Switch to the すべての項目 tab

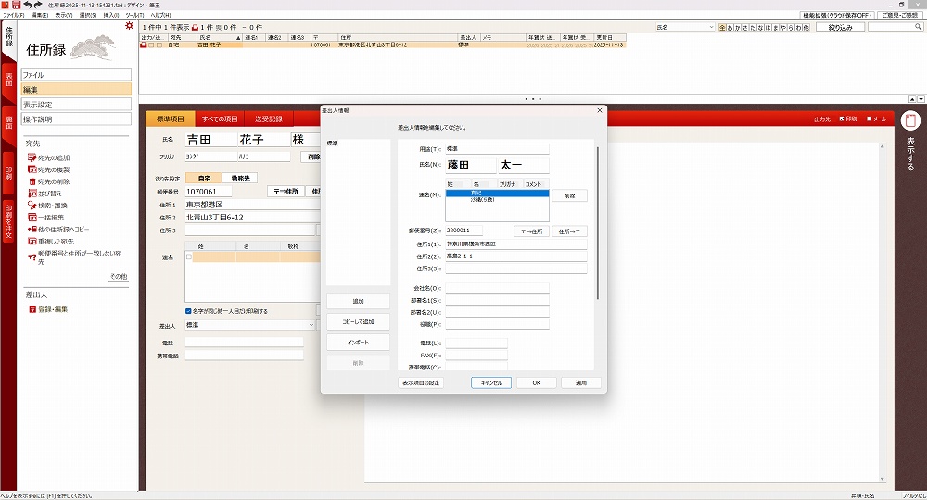click(x=220, y=119)
